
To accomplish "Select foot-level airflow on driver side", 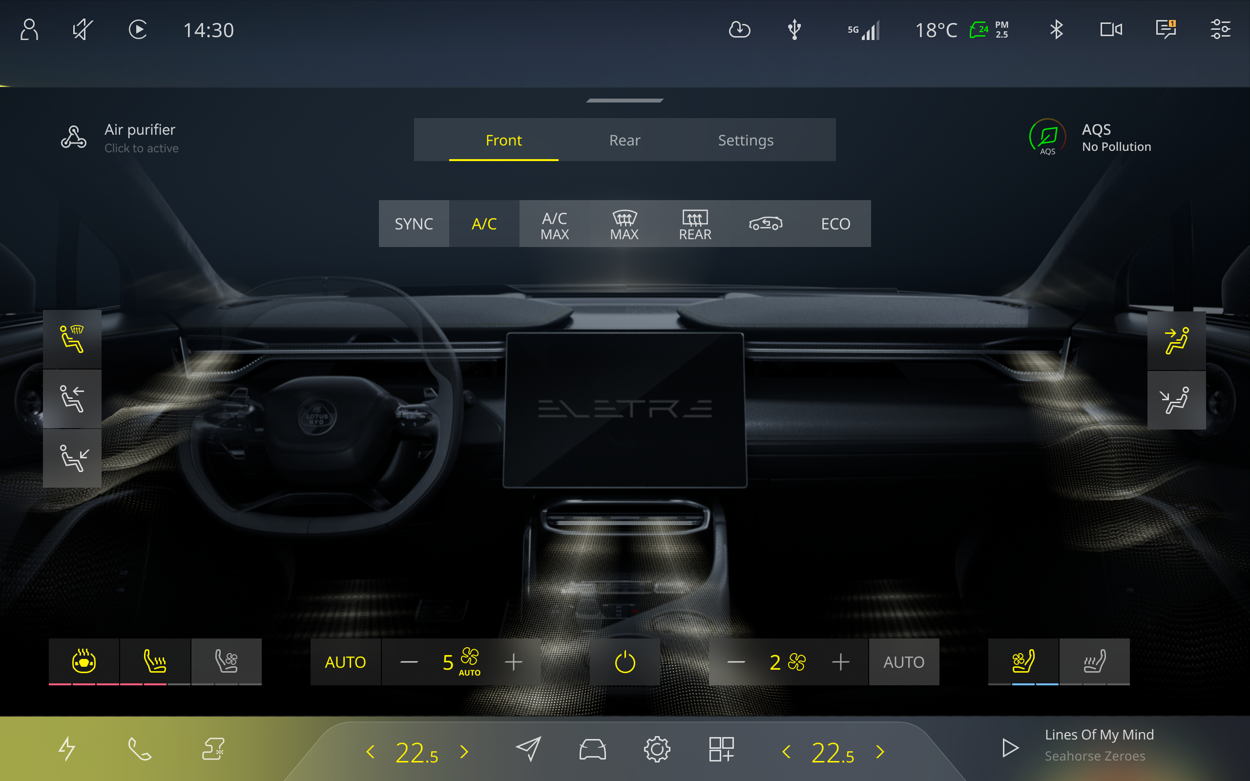I will click(x=72, y=459).
